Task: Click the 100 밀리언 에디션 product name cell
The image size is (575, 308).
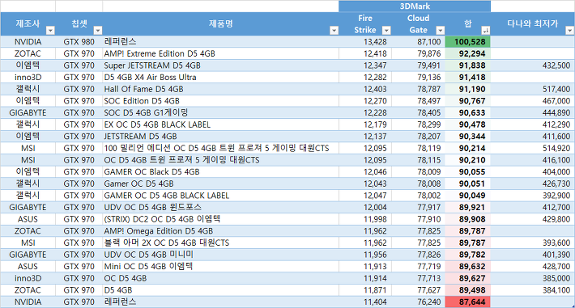Action: pos(221,148)
